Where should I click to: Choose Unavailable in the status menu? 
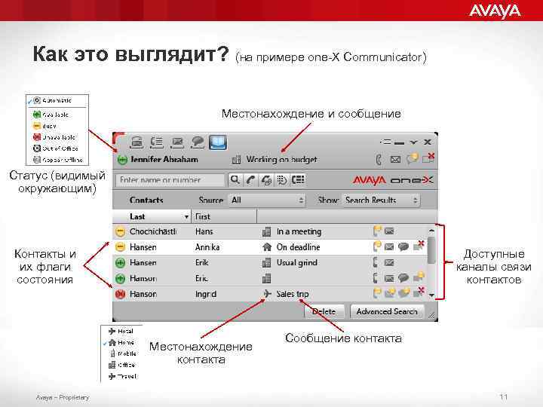point(54,137)
